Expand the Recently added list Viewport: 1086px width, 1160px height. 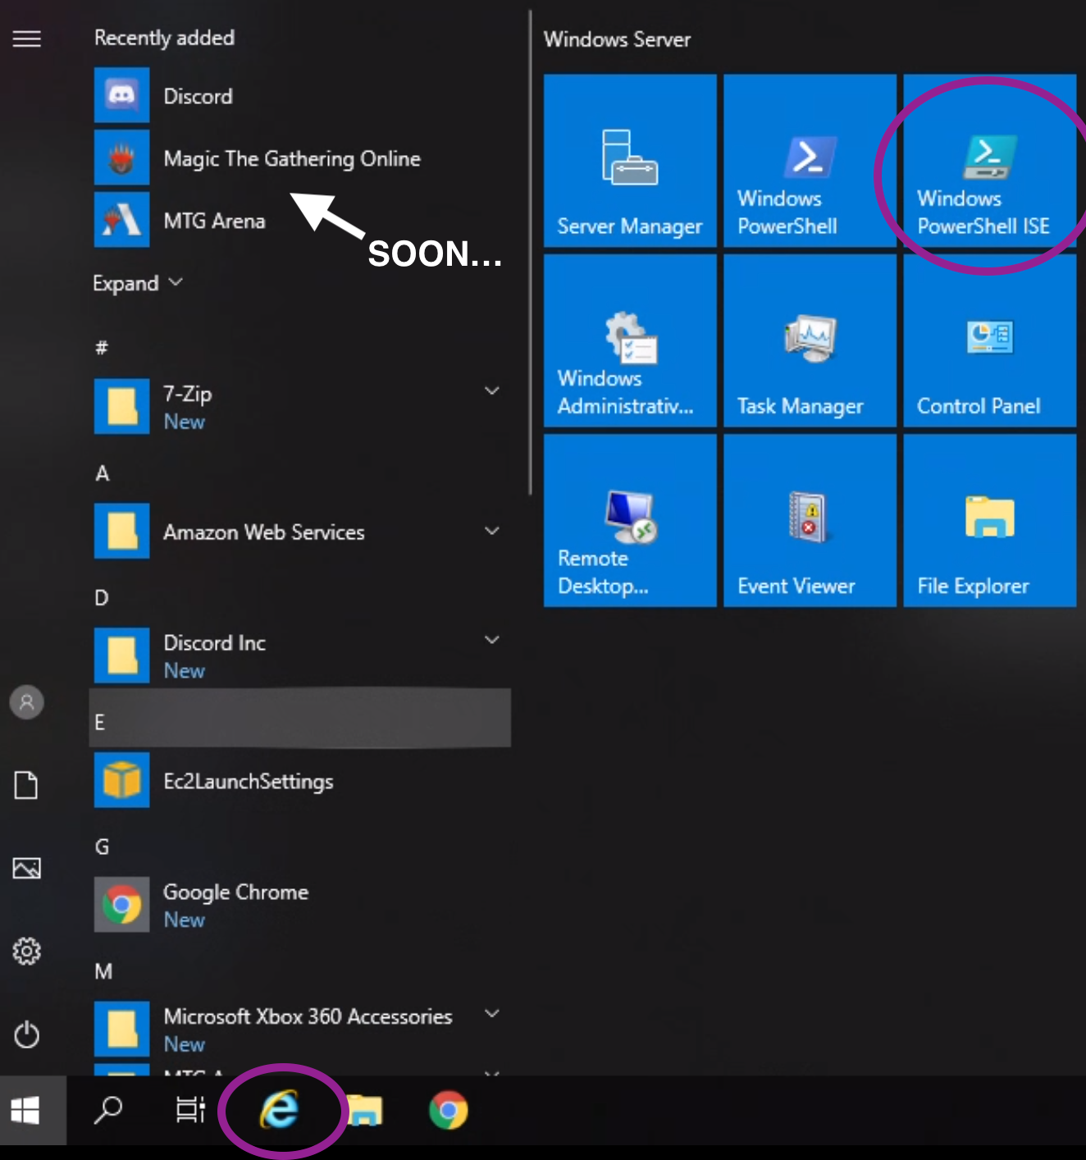coord(138,283)
